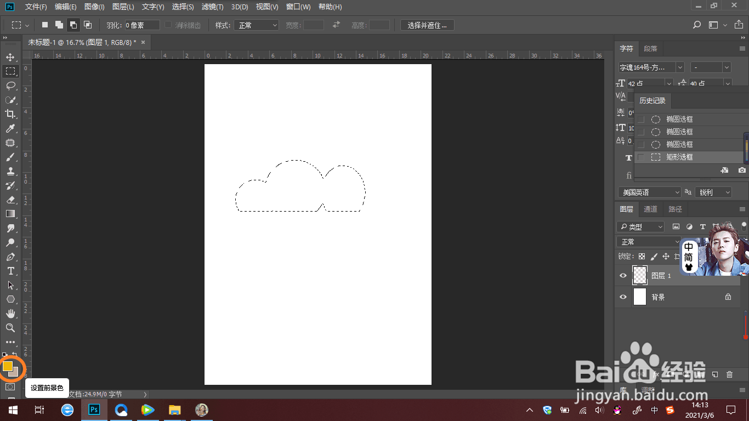Select the Eraser tool
The image size is (749, 421).
tap(10, 200)
